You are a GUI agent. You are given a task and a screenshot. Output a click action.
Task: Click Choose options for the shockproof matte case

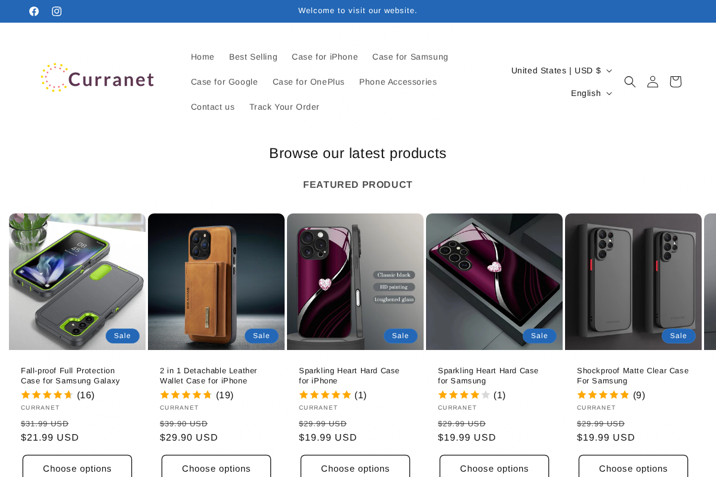(632, 468)
